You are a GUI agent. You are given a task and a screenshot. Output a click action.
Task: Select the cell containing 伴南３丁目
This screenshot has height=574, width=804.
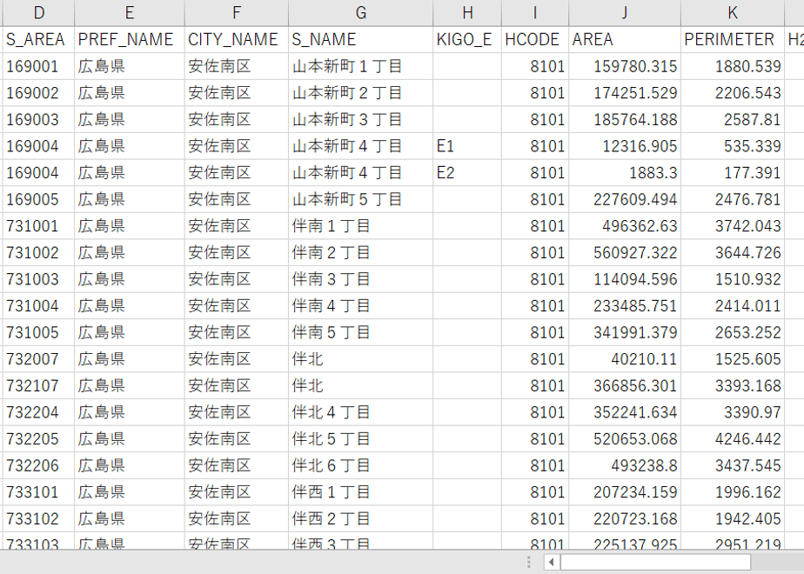point(360,279)
